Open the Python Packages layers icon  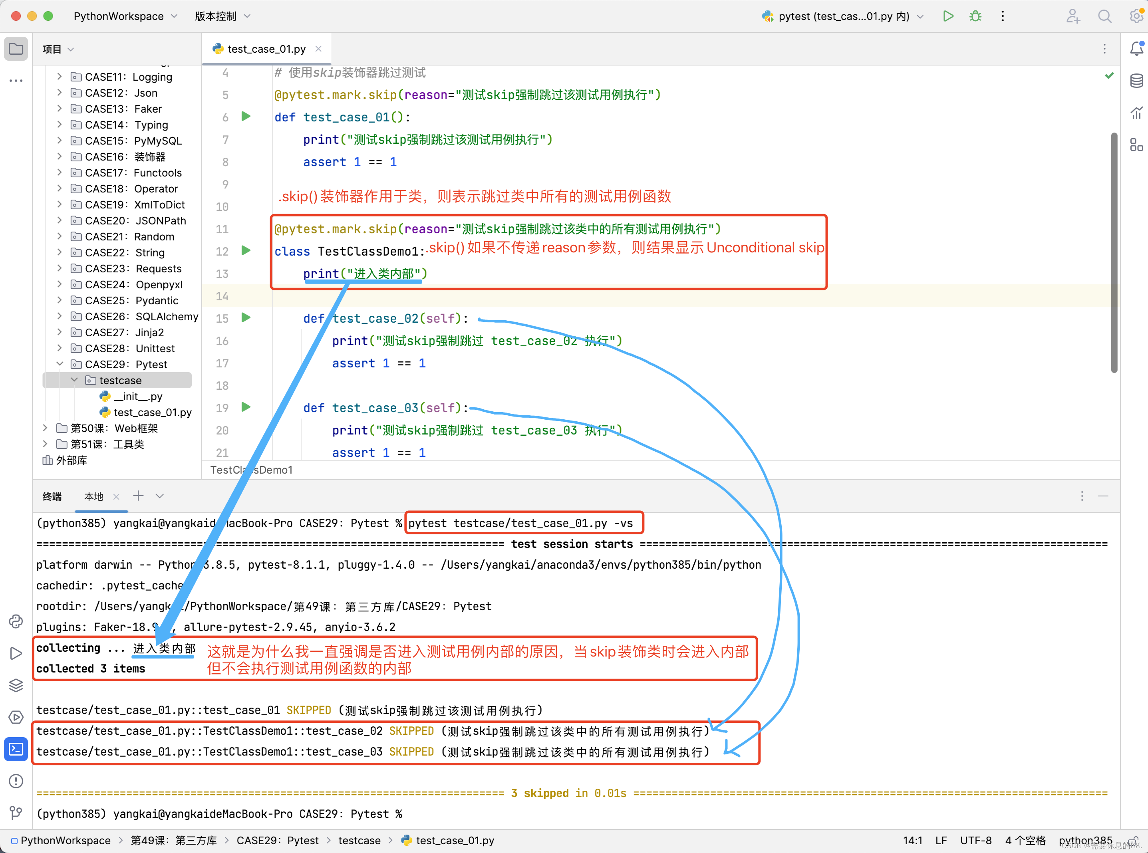(x=16, y=685)
